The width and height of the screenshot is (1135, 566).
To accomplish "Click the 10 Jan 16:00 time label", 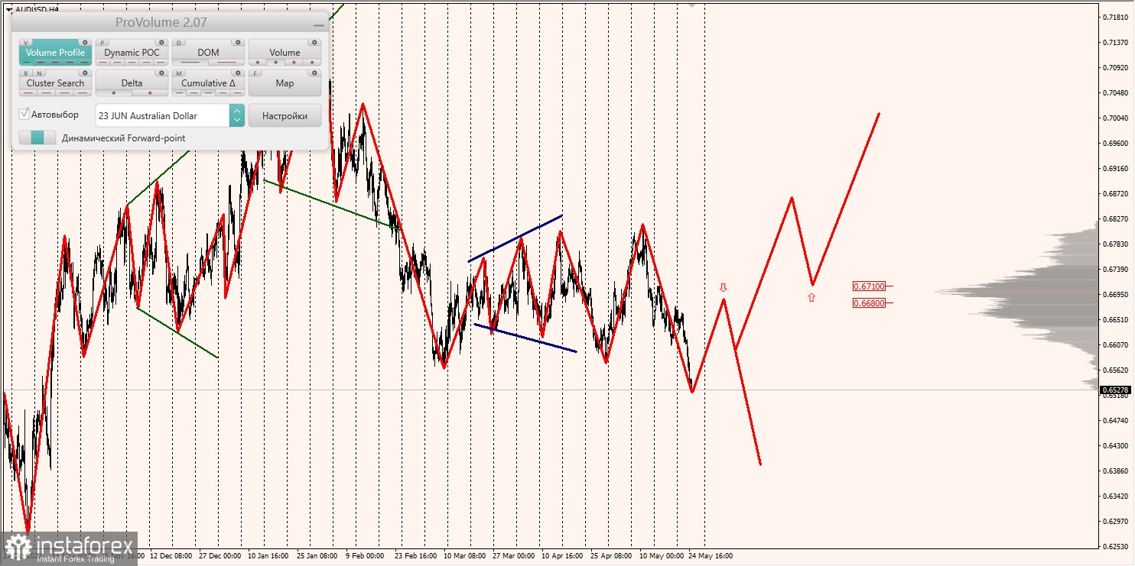I will point(268,556).
